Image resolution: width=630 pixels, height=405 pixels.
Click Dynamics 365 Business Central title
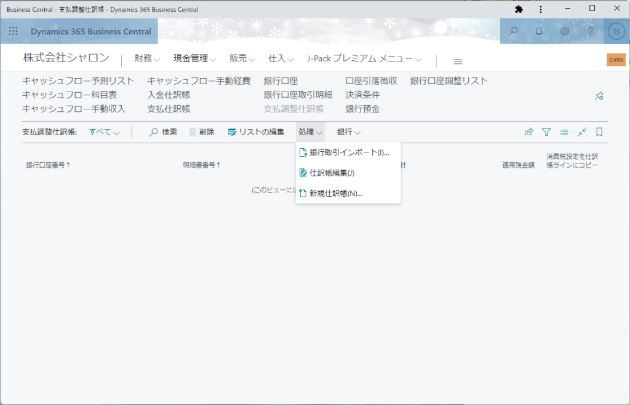91,31
